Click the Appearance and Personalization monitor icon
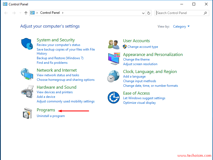Viewport: 213px width, 160px height. click(114, 59)
